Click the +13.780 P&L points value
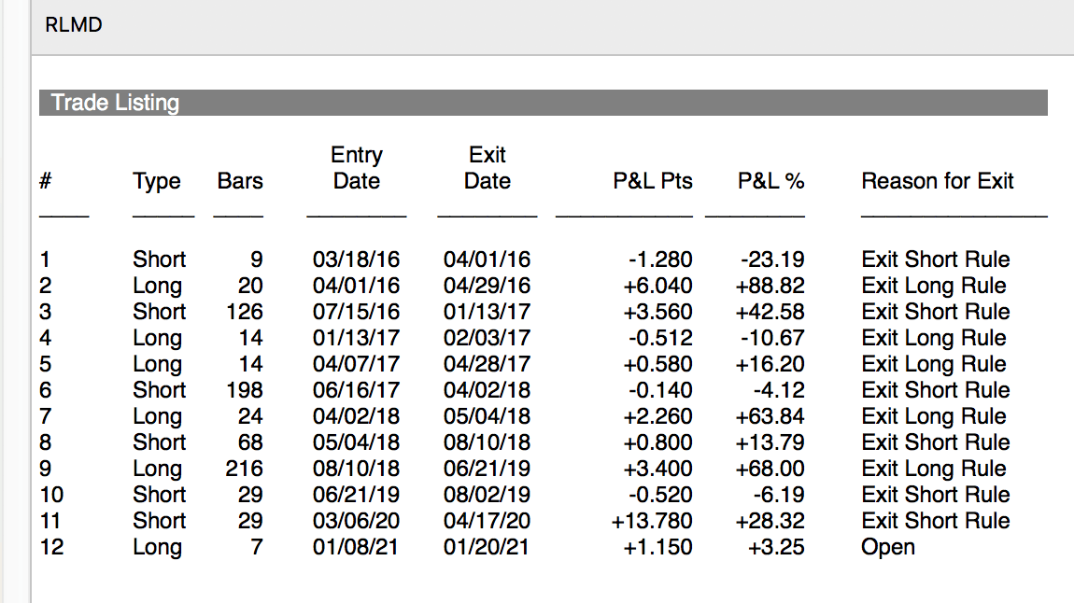 coord(652,521)
